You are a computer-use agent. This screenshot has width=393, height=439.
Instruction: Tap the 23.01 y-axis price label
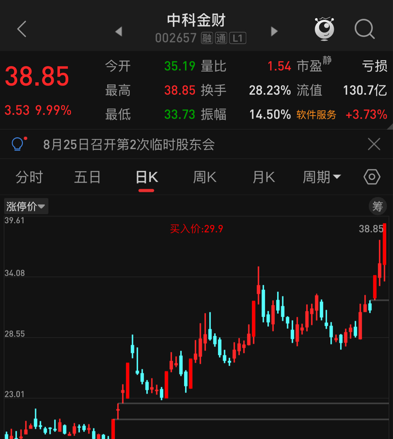15,394
